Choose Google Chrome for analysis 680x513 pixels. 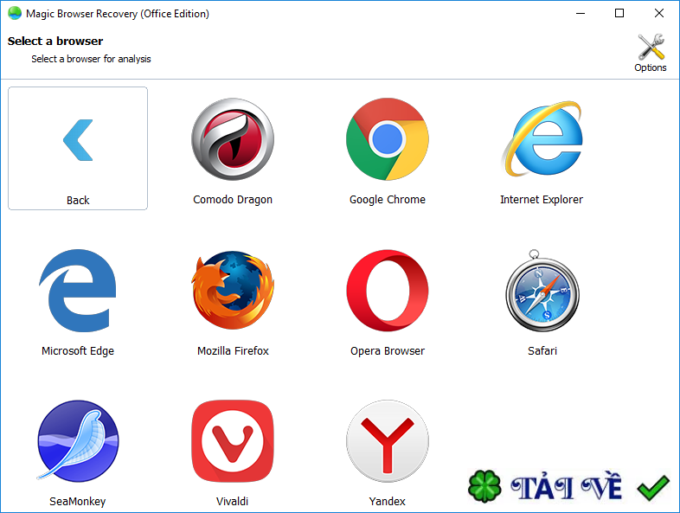387,139
